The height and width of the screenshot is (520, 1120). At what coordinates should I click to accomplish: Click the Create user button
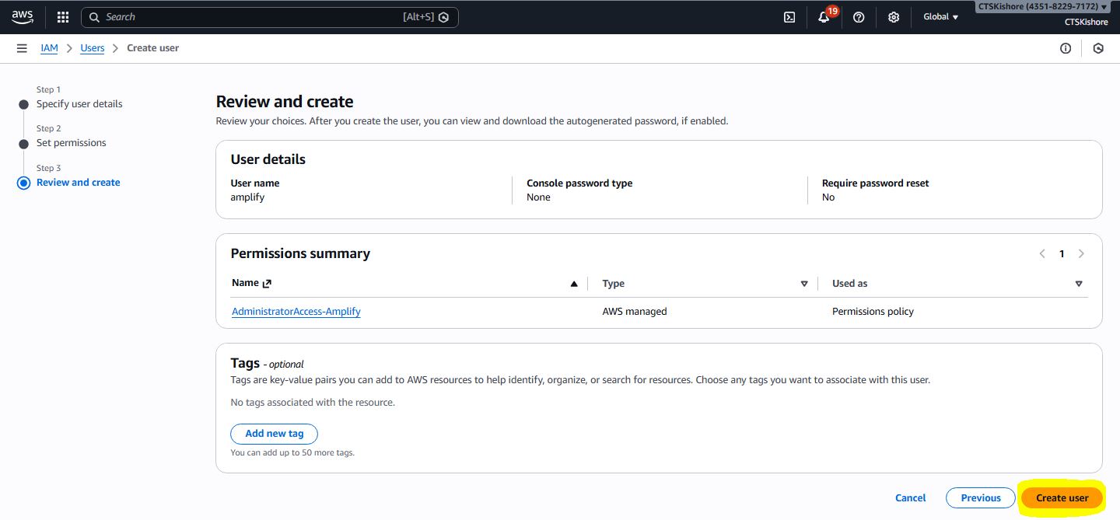(x=1062, y=497)
